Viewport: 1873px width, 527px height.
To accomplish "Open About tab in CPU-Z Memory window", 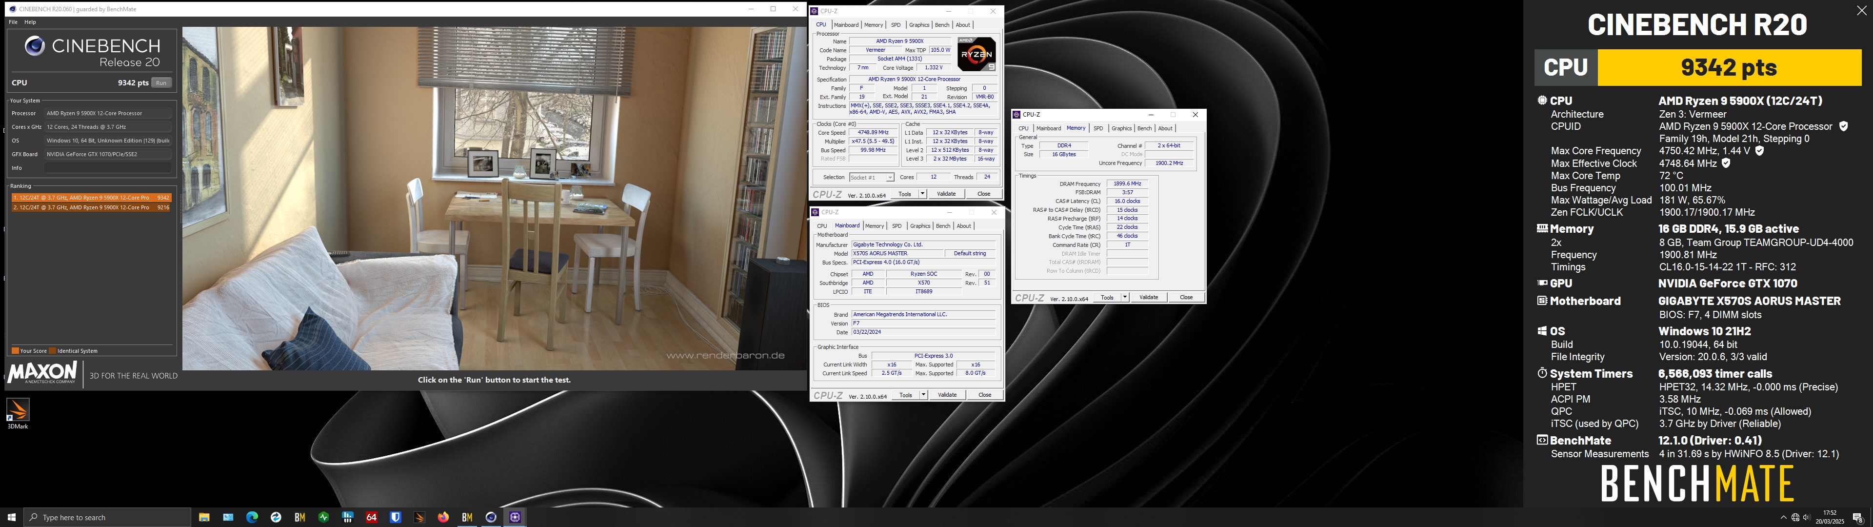I will pyautogui.click(x=1165, y=128).
